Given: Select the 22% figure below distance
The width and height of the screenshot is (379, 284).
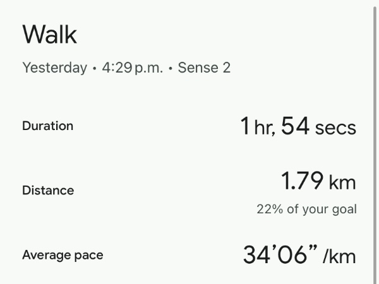Looking at the screenshot, I should (x=269, y=209).
